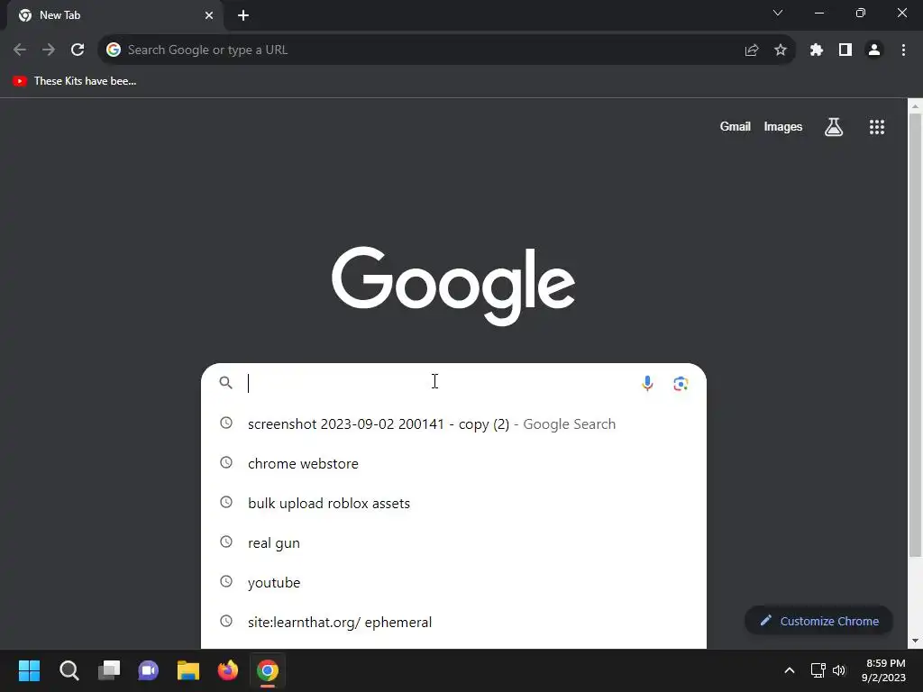Show hidden system tray icons
This screenshot has width=923, height=692.
pyautogui.click(x=790, y=670)
